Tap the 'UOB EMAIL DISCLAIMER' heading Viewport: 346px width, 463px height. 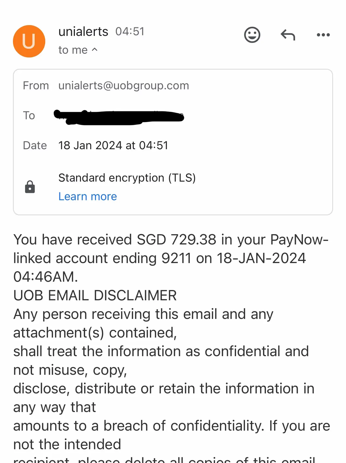pos(95,295)
